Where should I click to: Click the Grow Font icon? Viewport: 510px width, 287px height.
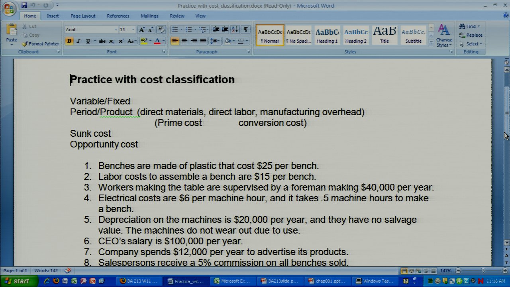pos(142,29)
